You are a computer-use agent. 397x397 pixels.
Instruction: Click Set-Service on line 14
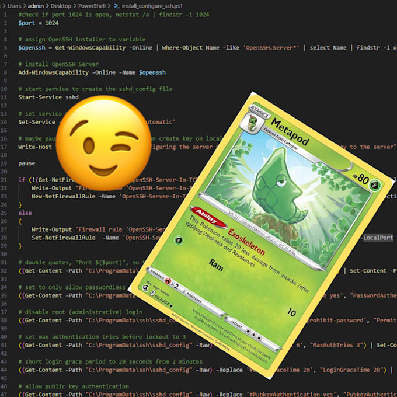pos(36,122)
